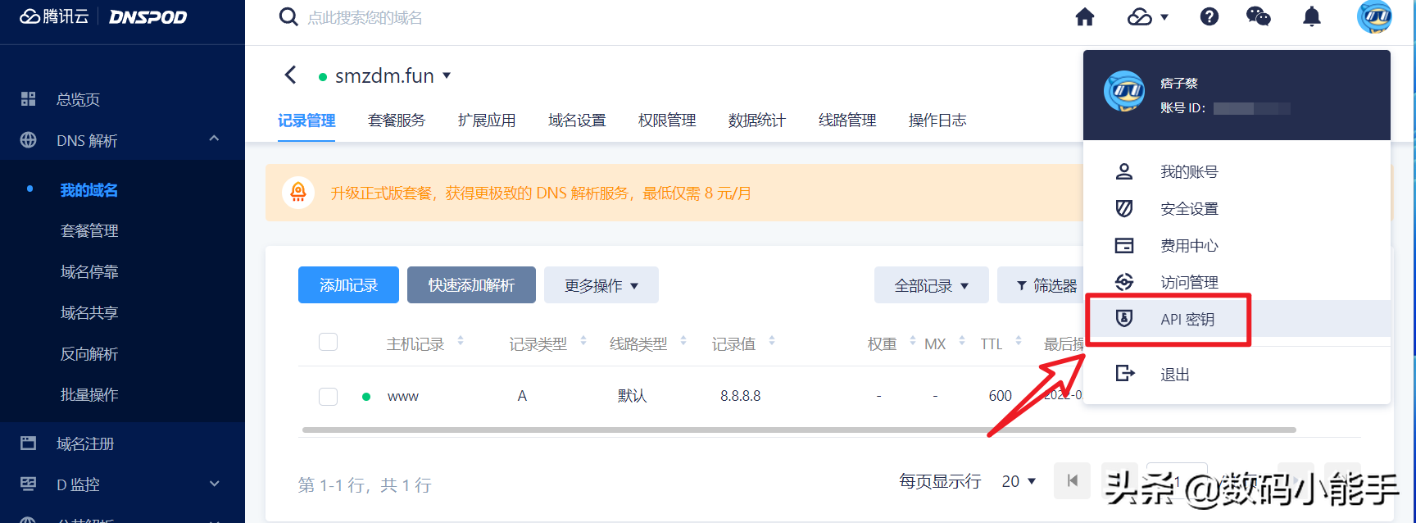Check the www record row checkbox
The image size is (1416, 523).
pyautogui.click(x=328, y=397)
